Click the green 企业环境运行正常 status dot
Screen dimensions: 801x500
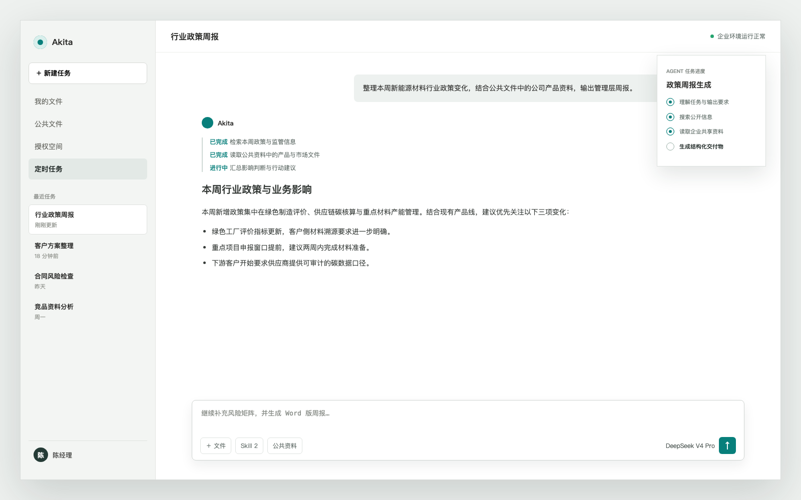[712, 36]
